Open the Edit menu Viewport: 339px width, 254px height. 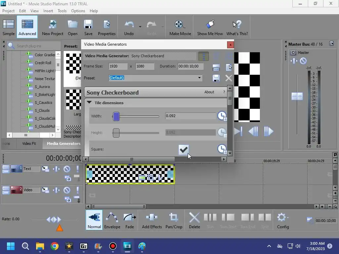pyautogui.click(x=23, y=11)
